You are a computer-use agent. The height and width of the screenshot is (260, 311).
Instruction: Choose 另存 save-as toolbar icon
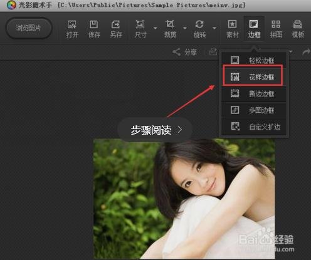[x=116, y=29]
